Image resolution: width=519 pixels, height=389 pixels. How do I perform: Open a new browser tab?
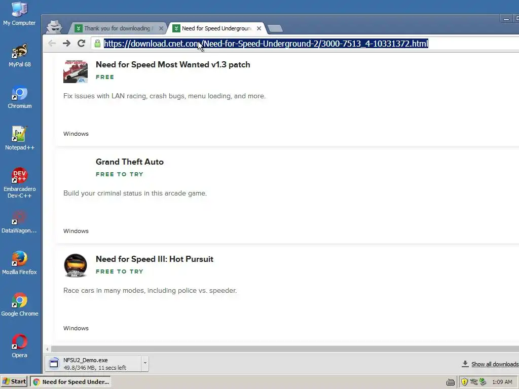(x=275, y=29)
